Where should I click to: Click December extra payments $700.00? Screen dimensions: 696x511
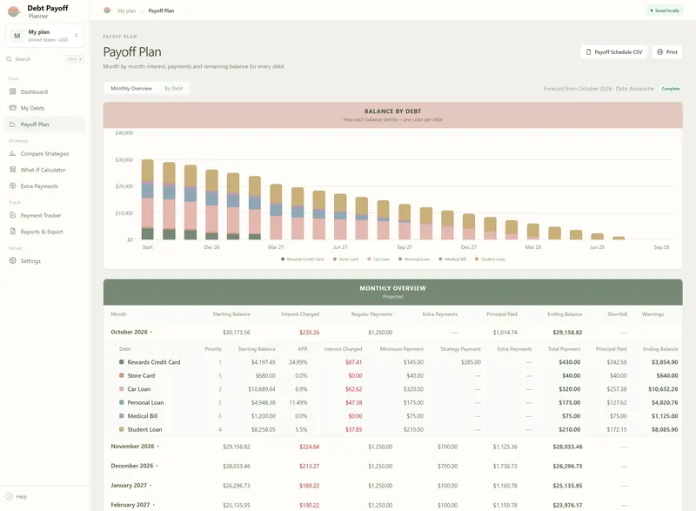pos(447,466)
